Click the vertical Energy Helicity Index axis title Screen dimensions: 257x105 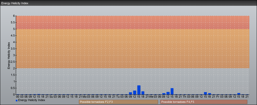pos(9,55)
